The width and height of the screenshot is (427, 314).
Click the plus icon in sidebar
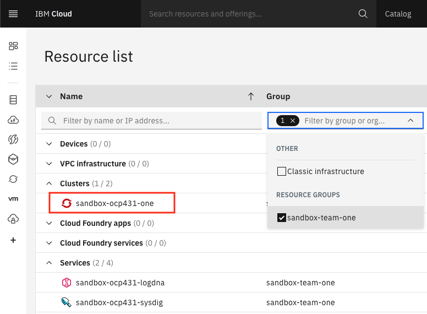13,240
